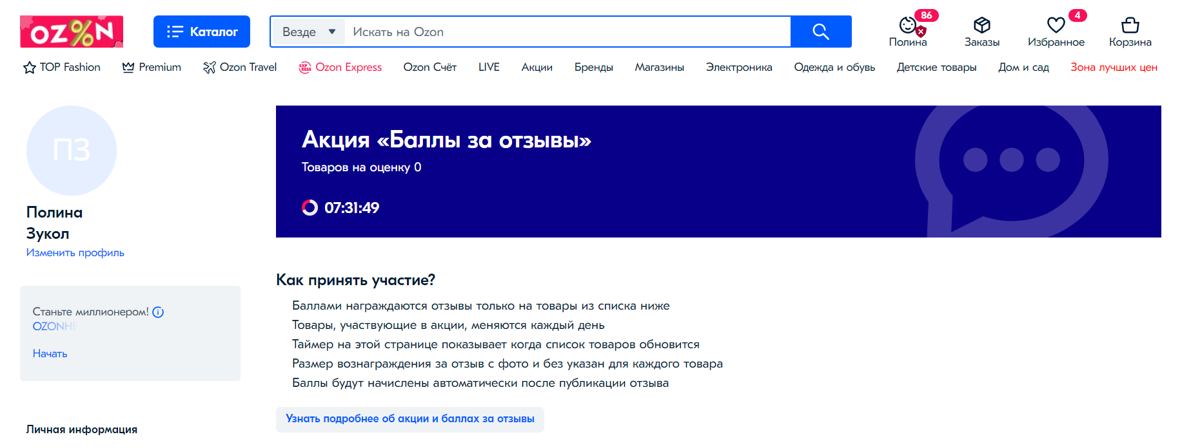
Task: Click the ПЗ profile avatar
Action: 72,151
